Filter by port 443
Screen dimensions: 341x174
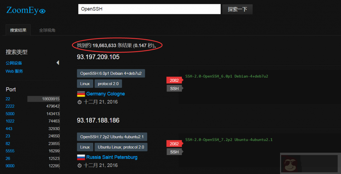[9, 129]
